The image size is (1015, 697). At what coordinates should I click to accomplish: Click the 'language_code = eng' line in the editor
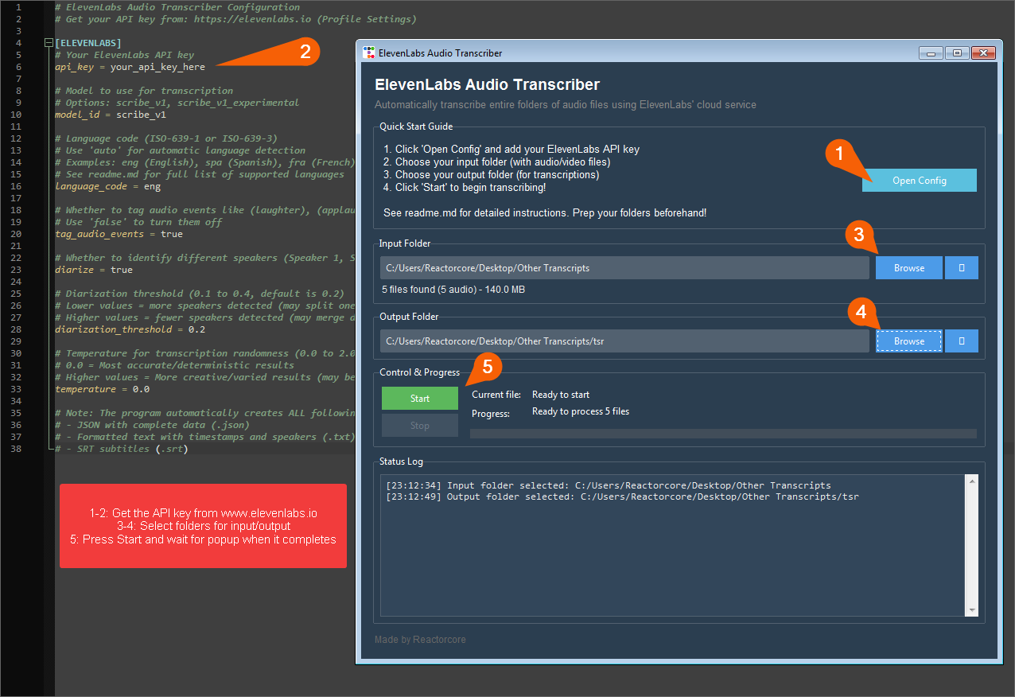point(108,186)
